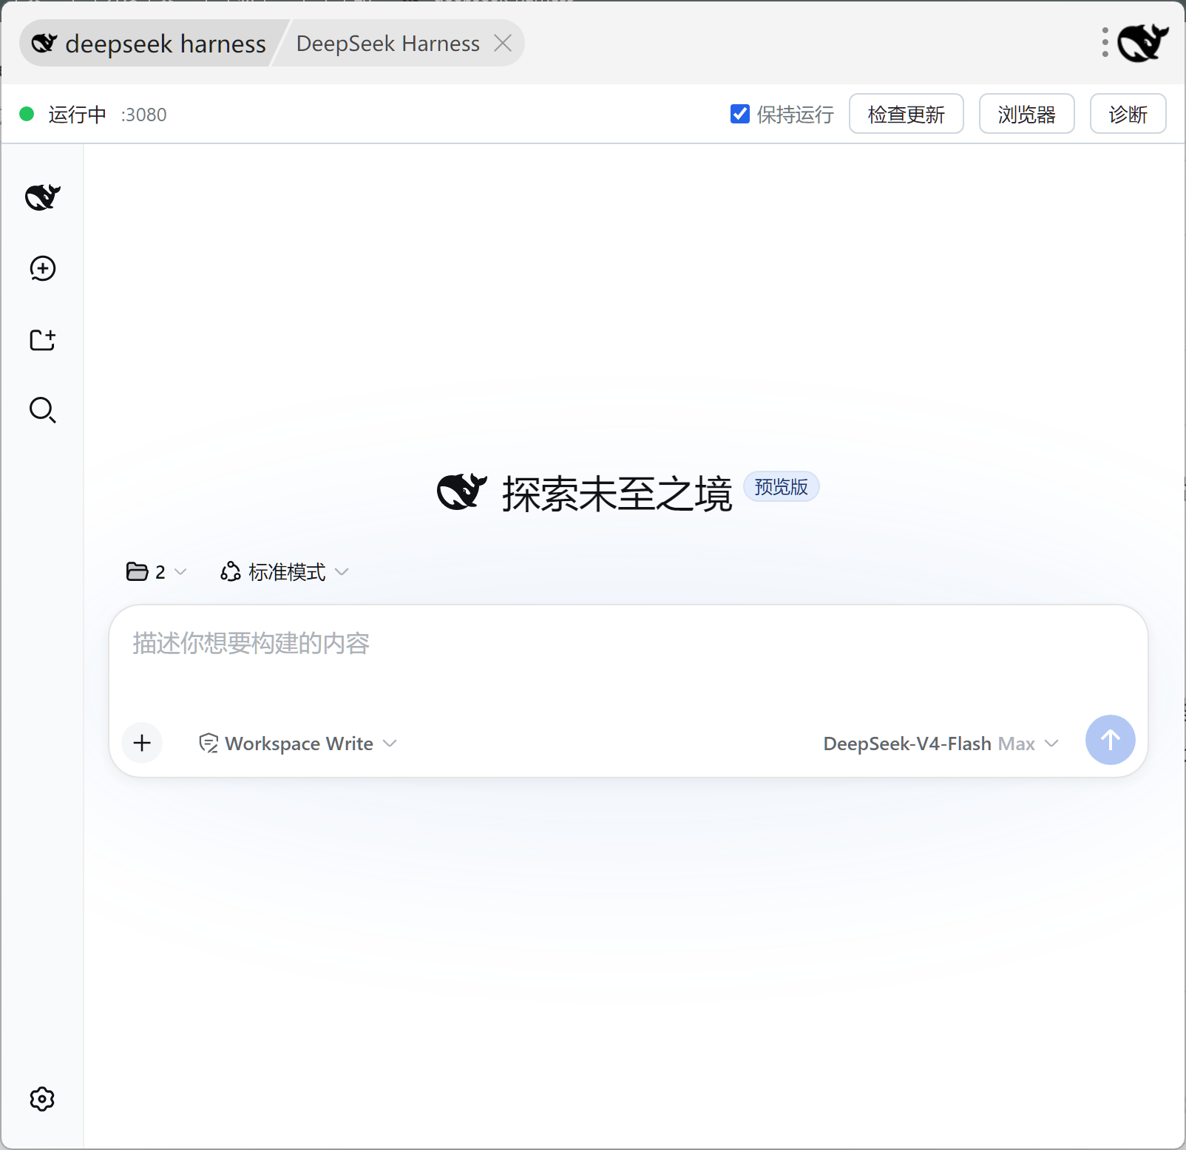The image size is (1186, 1150).
Task: Click the whale app icon at top right
Action: (1142, 43)
